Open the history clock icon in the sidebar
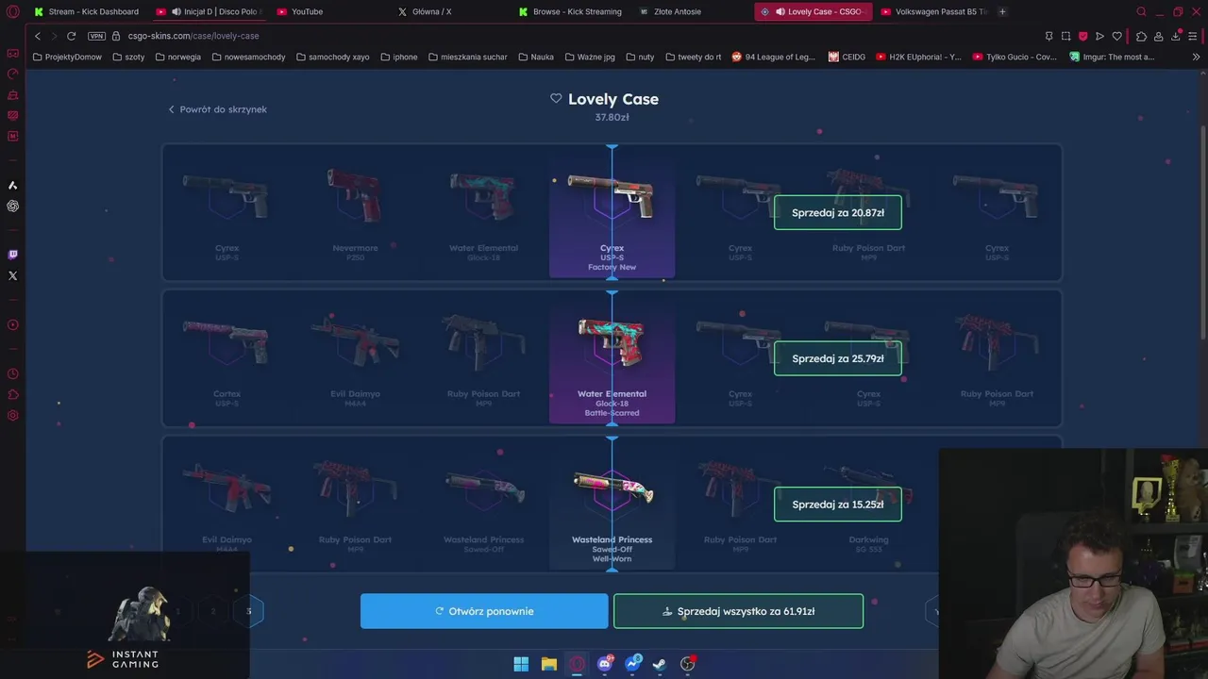The image size is (1208, 679). pyautogui.click(x=12, y=374)
